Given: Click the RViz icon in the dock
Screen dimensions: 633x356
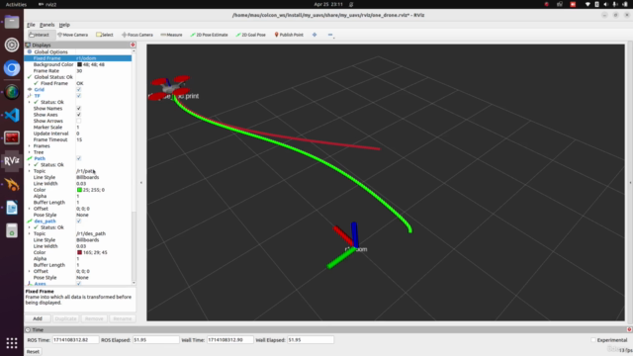Looking at the screenshot, I should [x=12, y=161].
